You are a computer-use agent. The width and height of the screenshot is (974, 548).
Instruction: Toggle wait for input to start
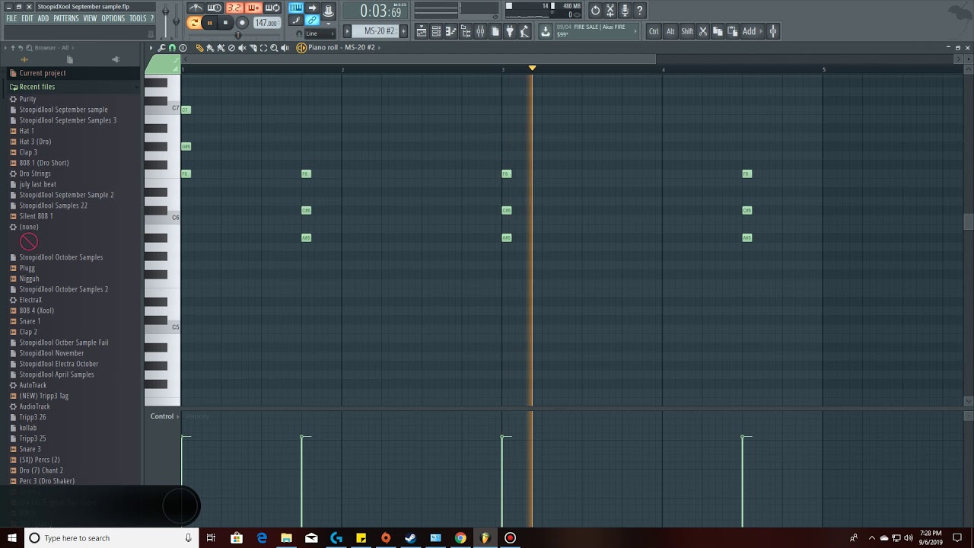[253, 8]
